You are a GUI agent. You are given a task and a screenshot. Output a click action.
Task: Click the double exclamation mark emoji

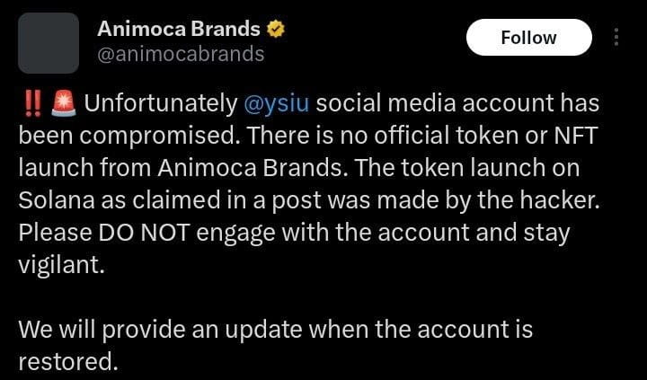tap(31, 103)
